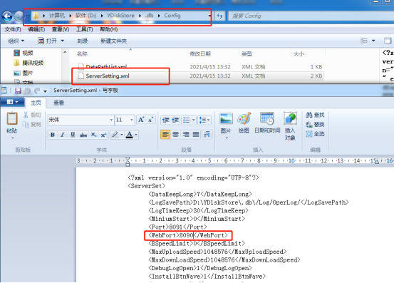Open the 工具(T) menu in Explorer
394x283 pixels.
pyautogui.click(x=84, y=29)
